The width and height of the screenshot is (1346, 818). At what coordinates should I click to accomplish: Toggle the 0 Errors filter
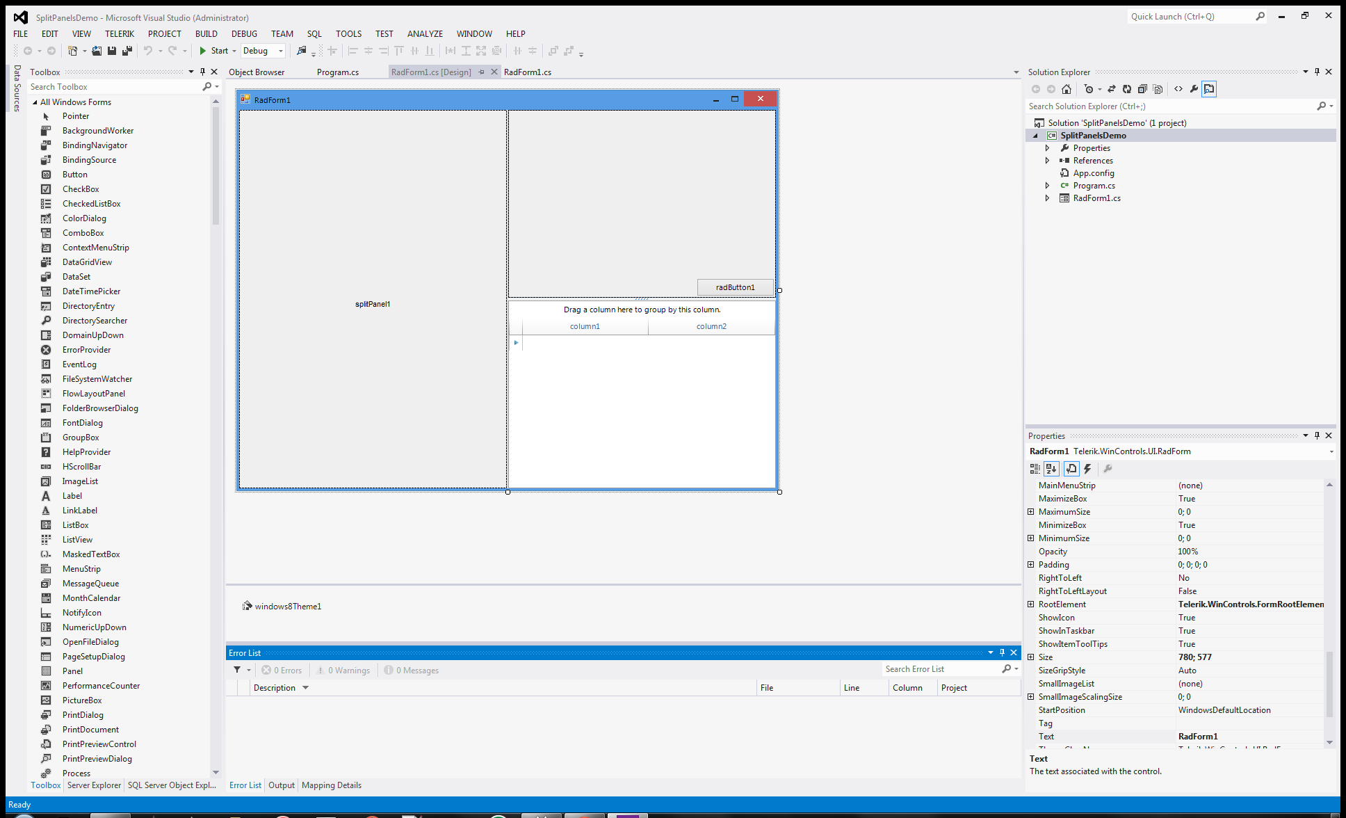pos(282,671)
